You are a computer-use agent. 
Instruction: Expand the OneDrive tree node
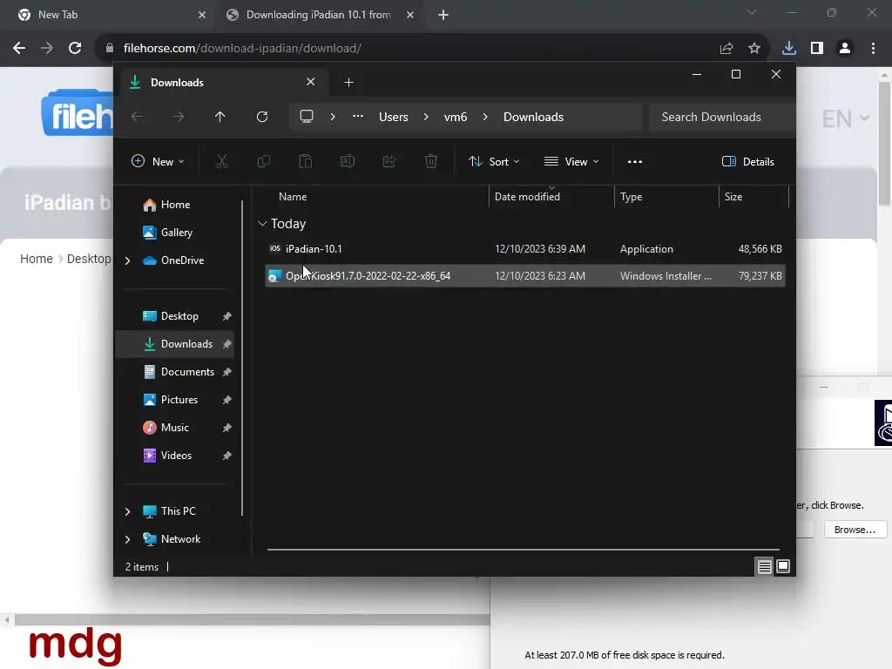pyautogui.click(x=127, y=260)
